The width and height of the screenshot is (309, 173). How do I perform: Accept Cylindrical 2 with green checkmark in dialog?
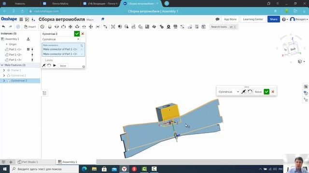(x=77, y=34)
